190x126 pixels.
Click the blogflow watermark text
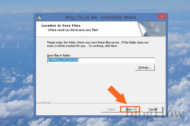click(155, 114)
